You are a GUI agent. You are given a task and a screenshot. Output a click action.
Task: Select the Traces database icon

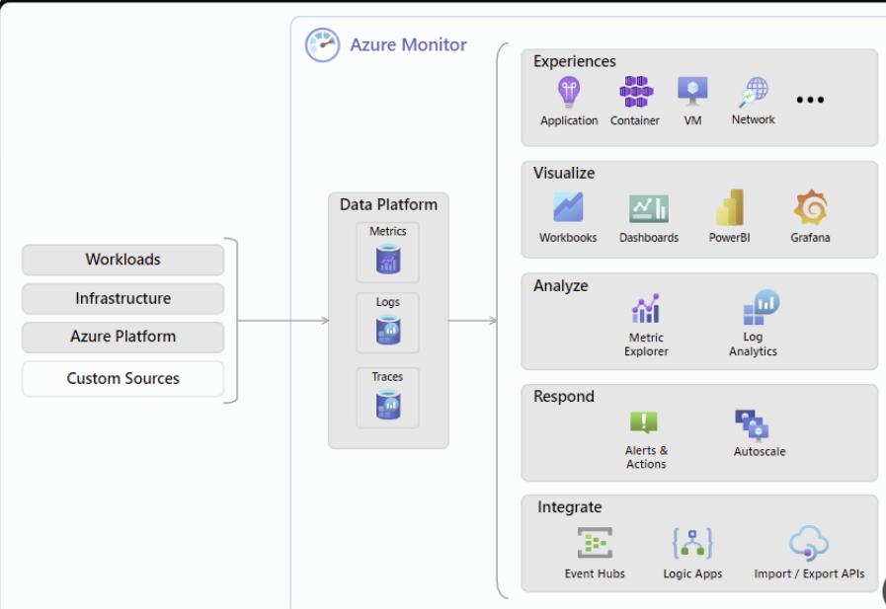[x=388, y=405]
